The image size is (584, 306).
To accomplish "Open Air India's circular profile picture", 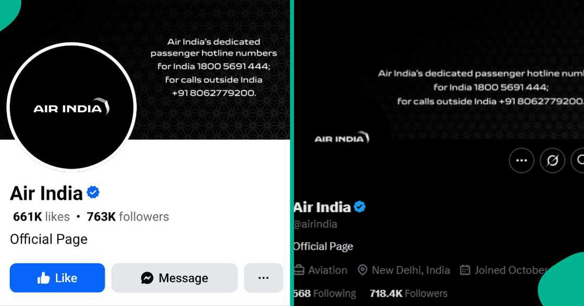I will (71, 107).
